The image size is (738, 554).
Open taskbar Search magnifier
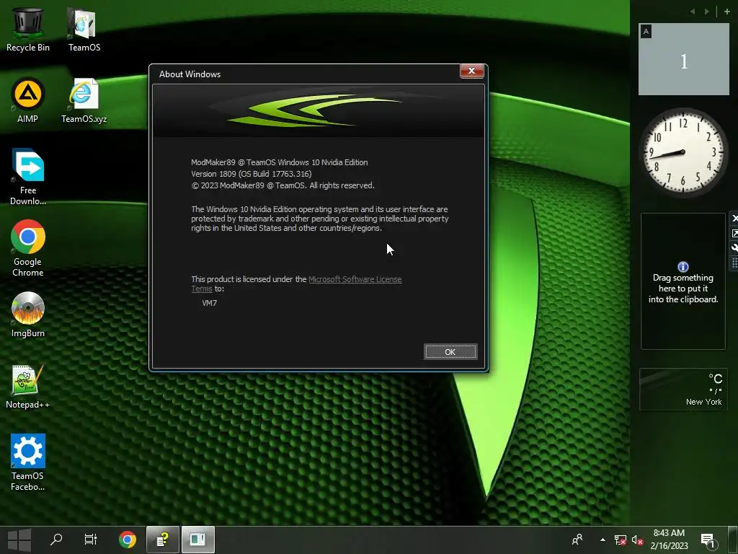point(56,540)
